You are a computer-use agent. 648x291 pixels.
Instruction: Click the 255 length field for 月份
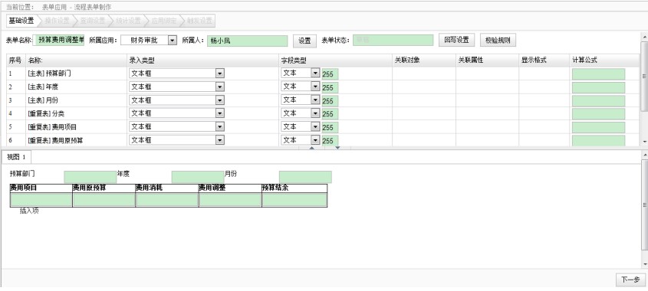[x=330, y=101]
